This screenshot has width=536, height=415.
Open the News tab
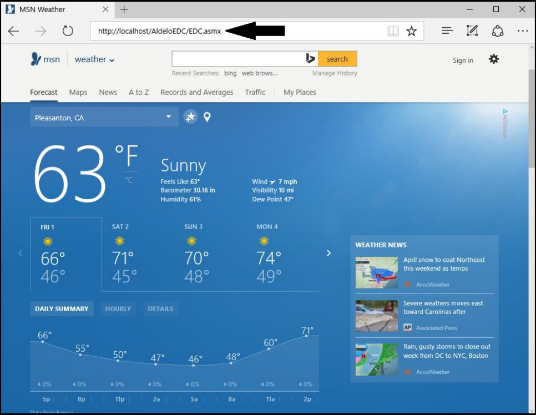coord(108,92)
